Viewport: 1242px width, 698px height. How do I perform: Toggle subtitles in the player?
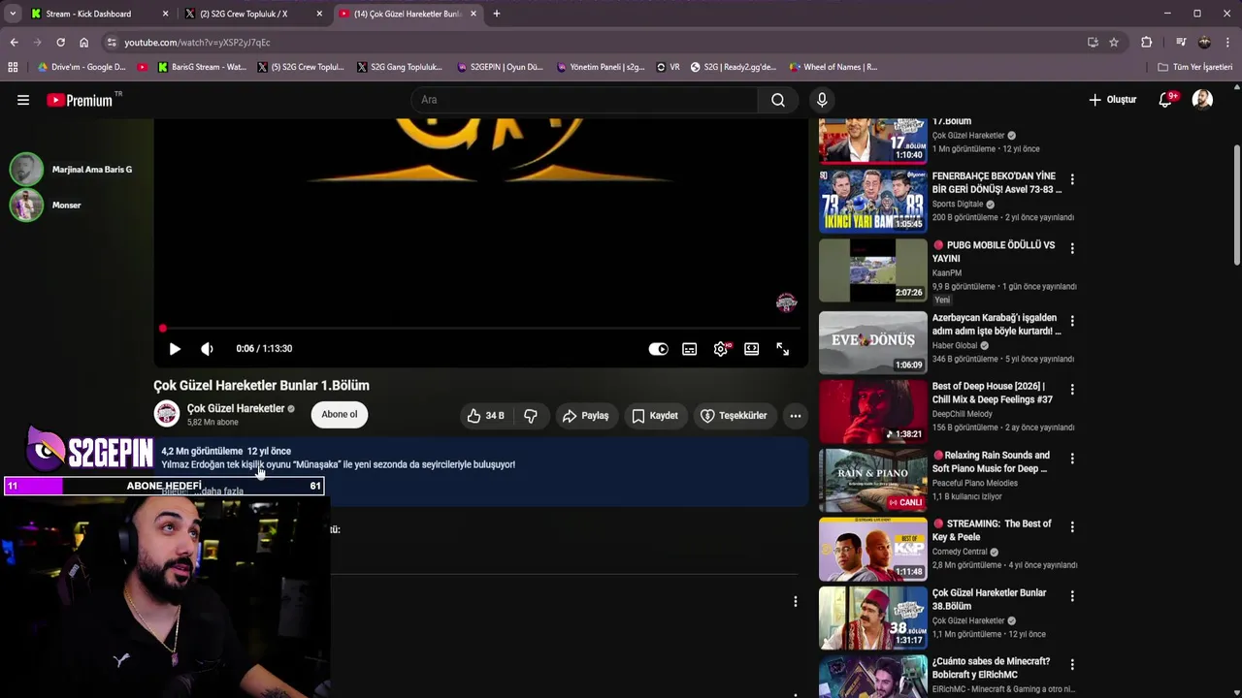pos(689,349)
